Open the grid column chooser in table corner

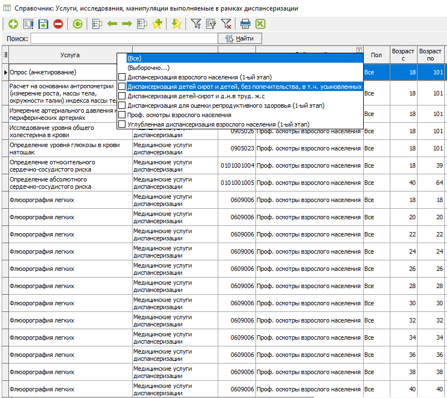pos(5,54)
